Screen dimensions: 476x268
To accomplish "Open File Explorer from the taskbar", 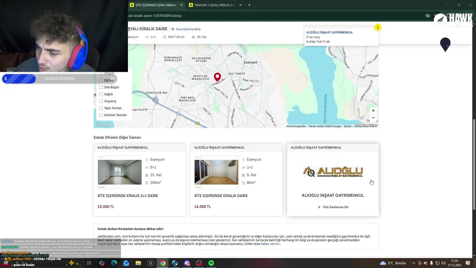I will point(138,263).
